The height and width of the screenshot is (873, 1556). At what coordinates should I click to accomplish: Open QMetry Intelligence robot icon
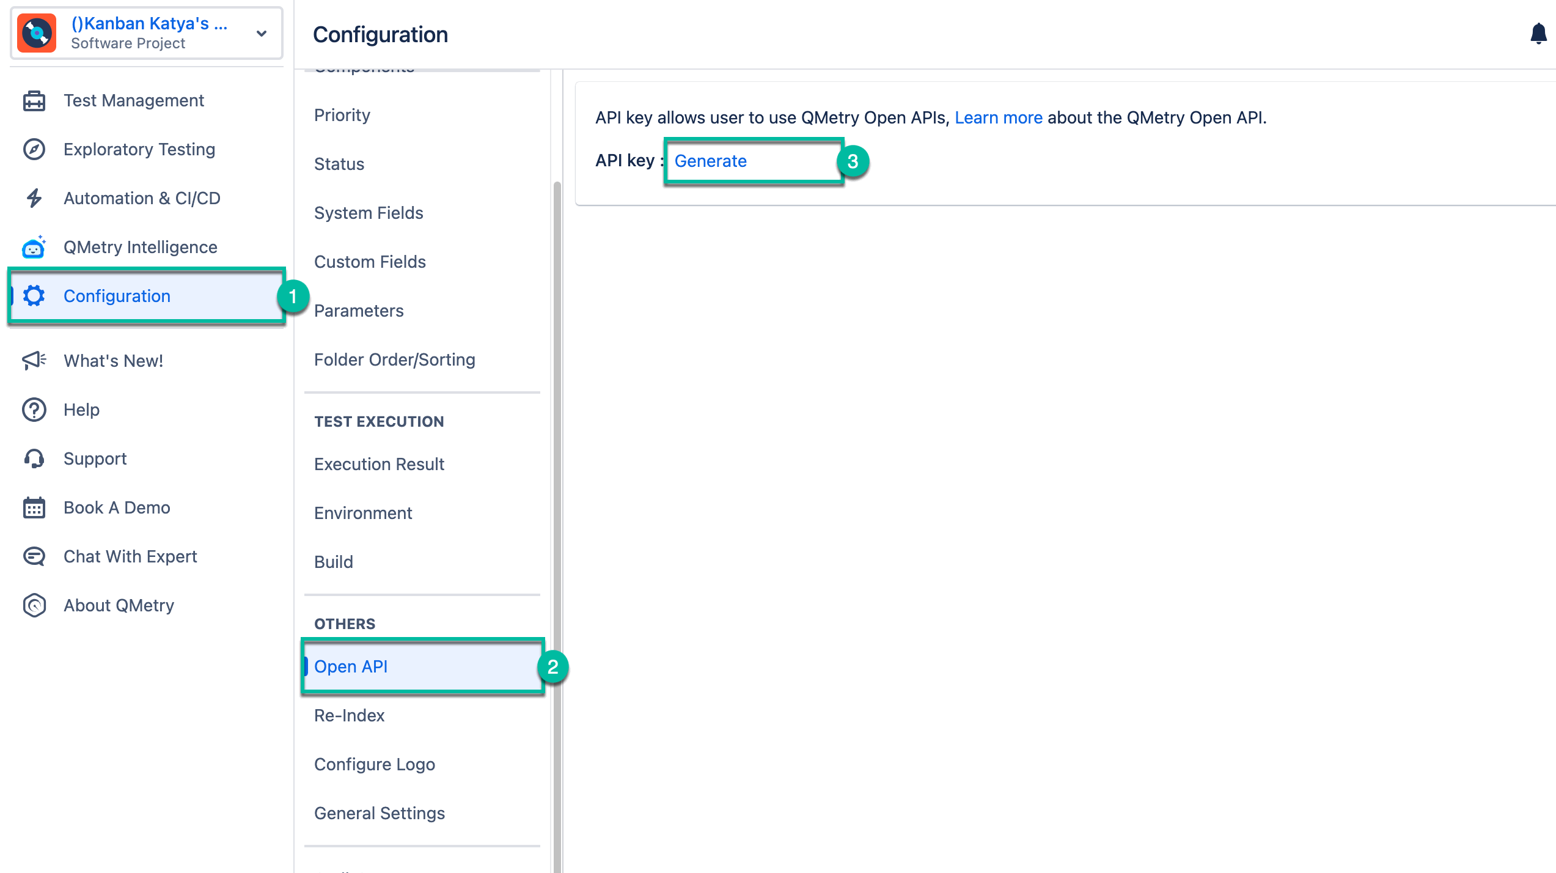pyautogui.click(x=34, y=248)
